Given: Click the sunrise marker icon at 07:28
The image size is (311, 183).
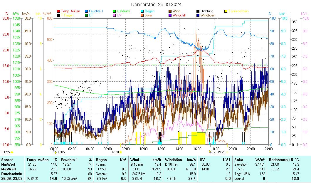Looking at the screenshot, I should 120,152.
